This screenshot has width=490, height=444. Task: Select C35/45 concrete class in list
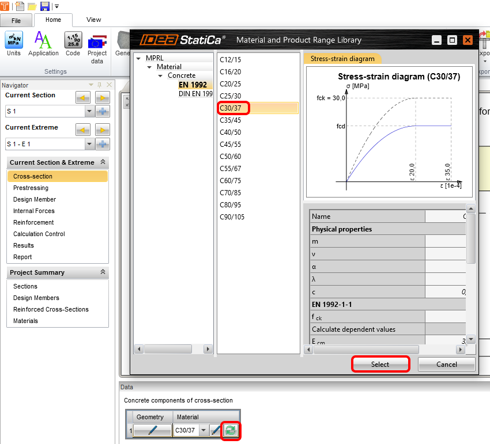231,120
